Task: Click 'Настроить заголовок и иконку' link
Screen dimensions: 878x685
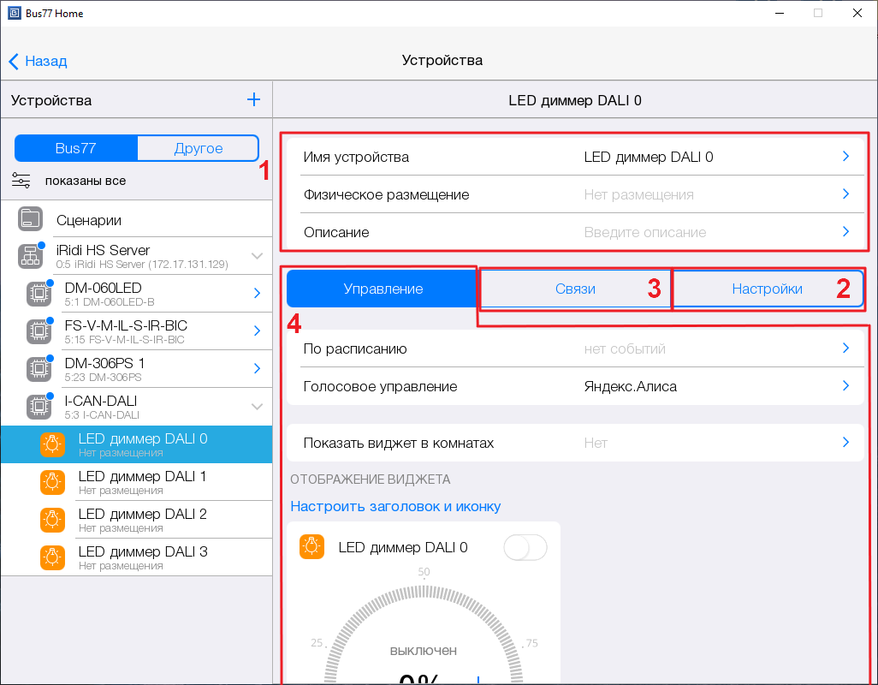Action: pyautogui.click(x=395, y=506)
